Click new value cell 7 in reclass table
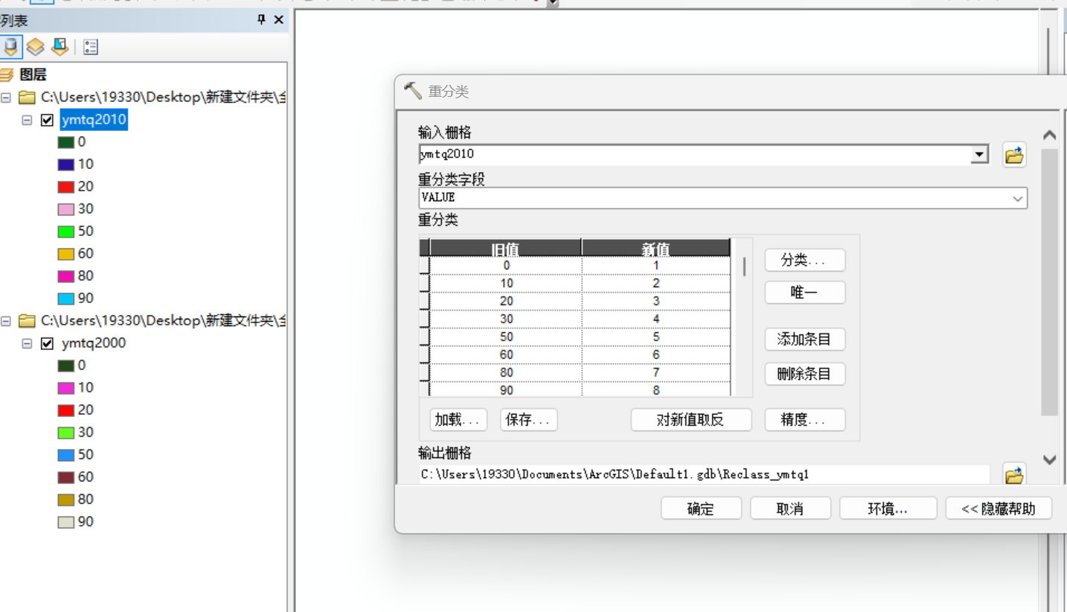Screen dimensions: 1067x612 656,373
